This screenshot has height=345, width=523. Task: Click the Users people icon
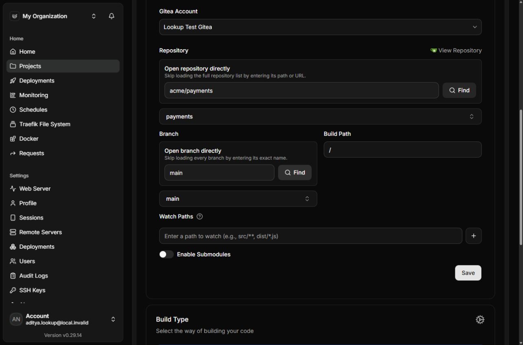(x=13, y=261)
